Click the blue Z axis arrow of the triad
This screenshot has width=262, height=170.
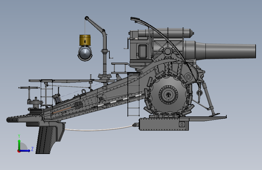coord(25,151)
